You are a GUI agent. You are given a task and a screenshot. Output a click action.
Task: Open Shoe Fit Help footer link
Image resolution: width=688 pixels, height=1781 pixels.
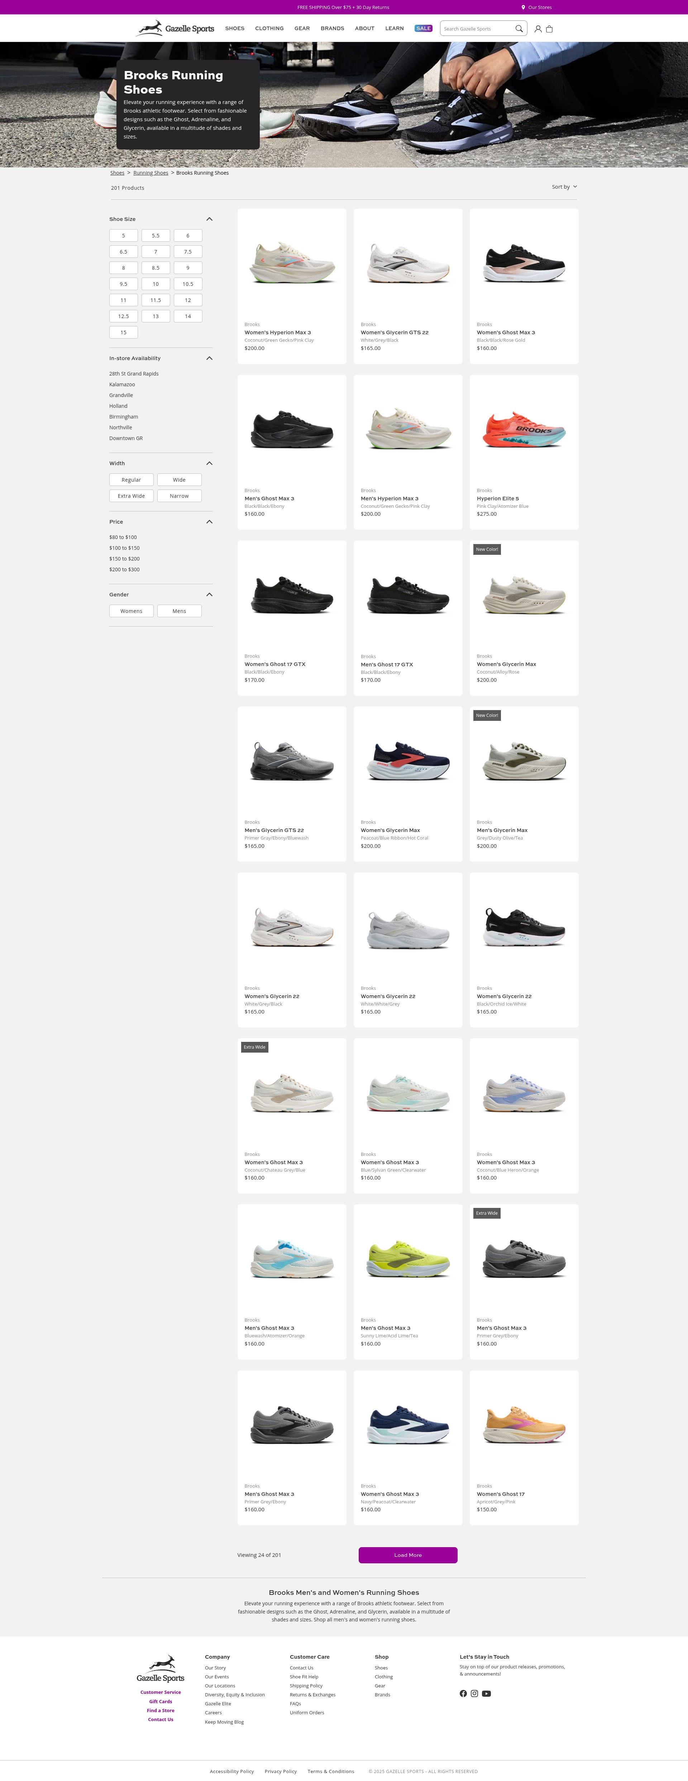coord(304,1677)
